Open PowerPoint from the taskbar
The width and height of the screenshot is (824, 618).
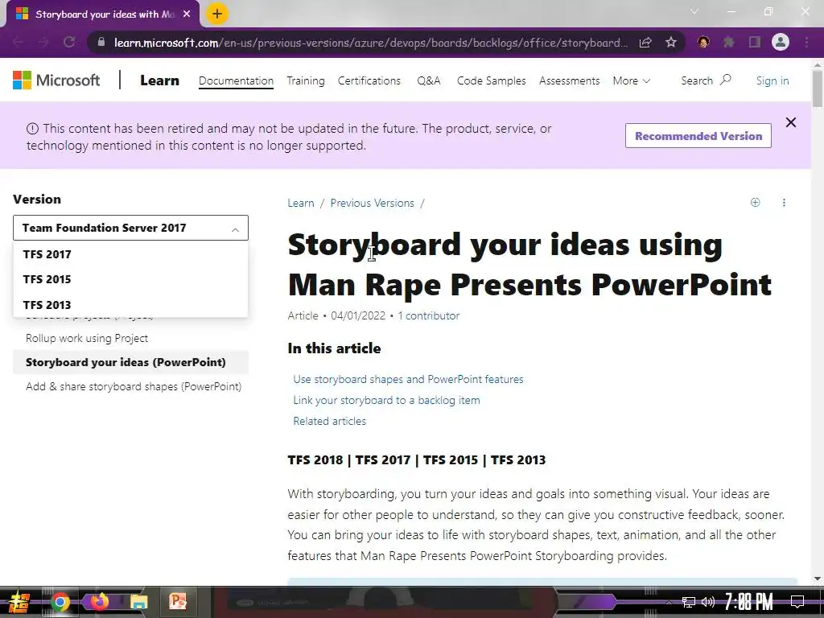click(178, 602)
